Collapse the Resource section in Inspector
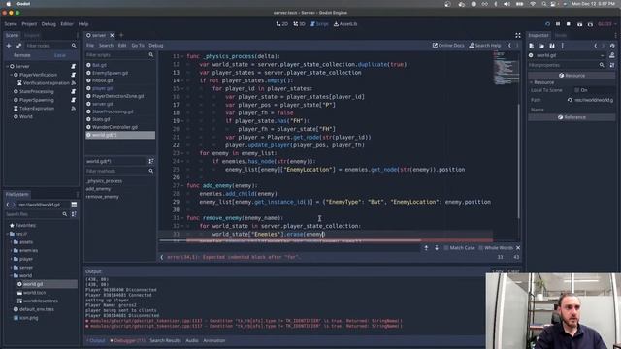This screenshot has width=621, height=349. [531, 82]
